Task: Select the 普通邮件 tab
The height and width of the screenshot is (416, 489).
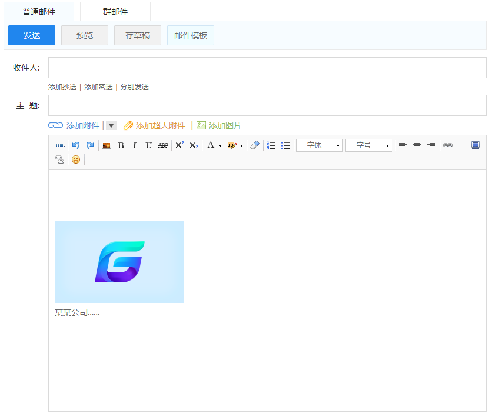Action: pyautogui.click(x=39, y=12)
